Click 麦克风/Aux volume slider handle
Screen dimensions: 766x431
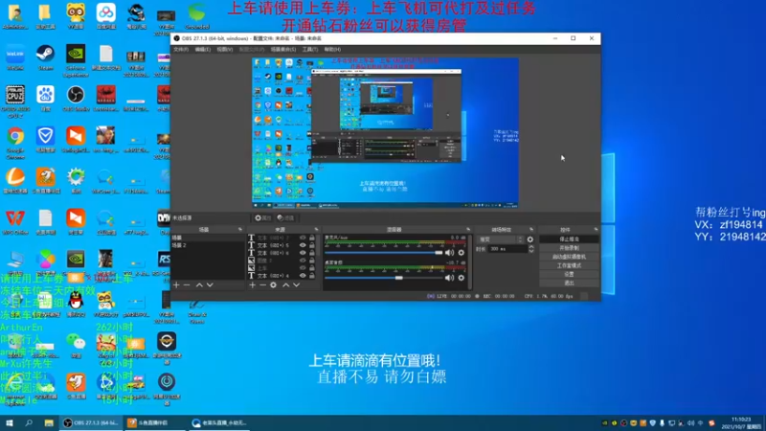pyautogui.click(x=439, y=253)
